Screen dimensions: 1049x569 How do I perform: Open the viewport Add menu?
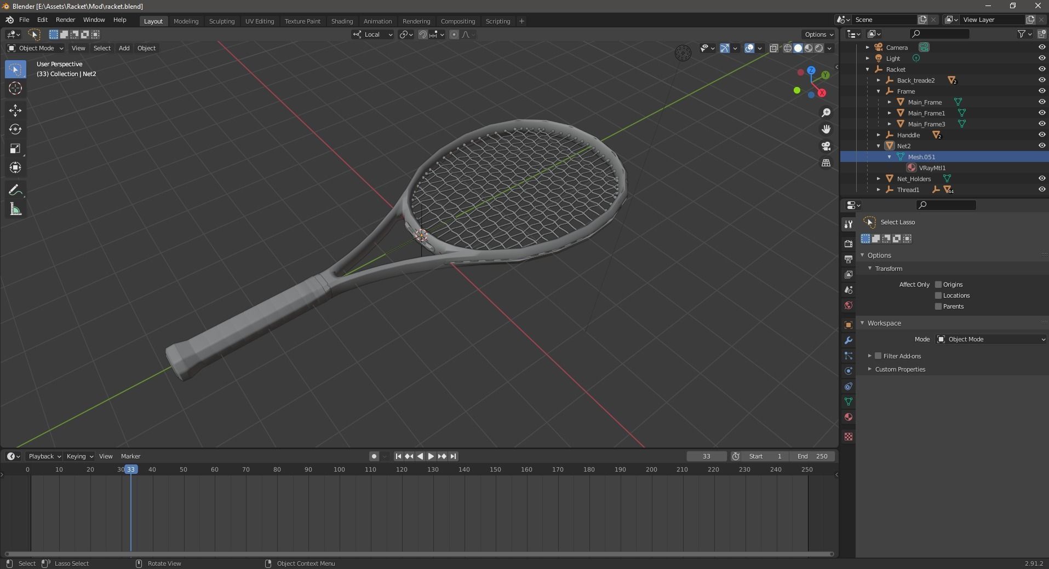pos(124,48)
